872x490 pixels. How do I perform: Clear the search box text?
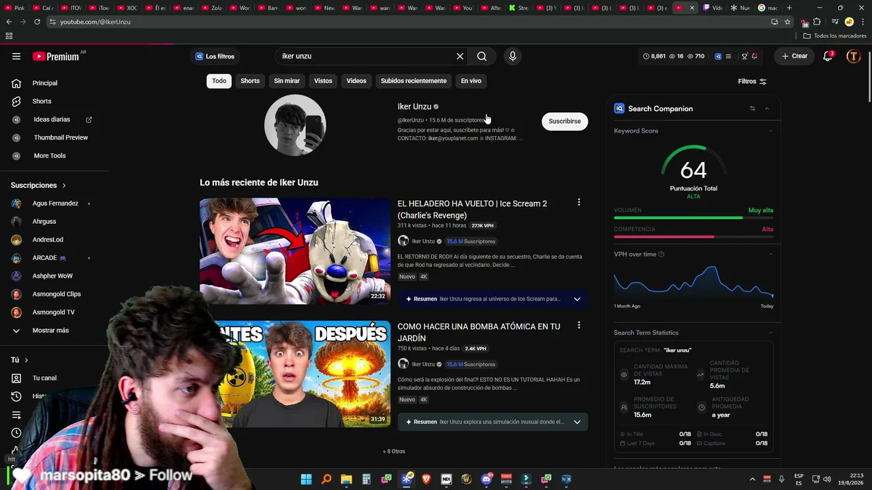coord(460,56)
